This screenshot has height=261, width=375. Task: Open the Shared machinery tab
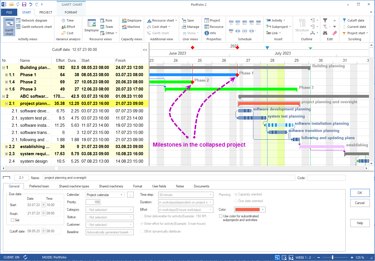[111, 186]
